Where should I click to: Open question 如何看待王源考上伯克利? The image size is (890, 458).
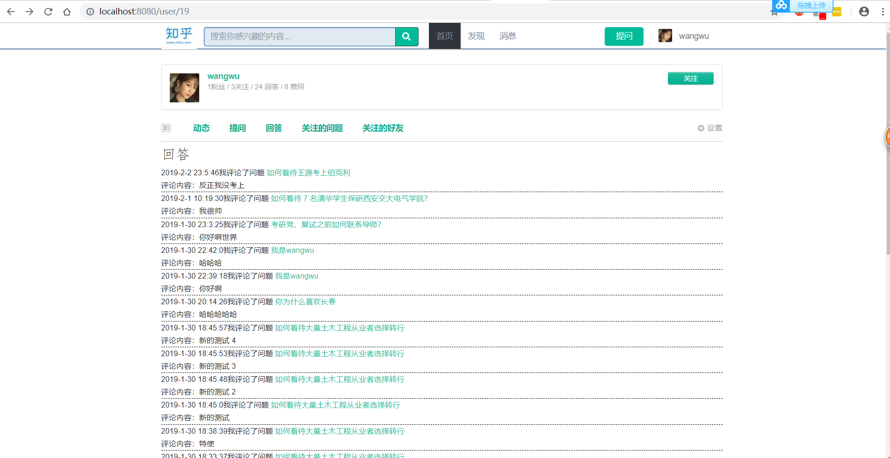(x=308, y=173)
